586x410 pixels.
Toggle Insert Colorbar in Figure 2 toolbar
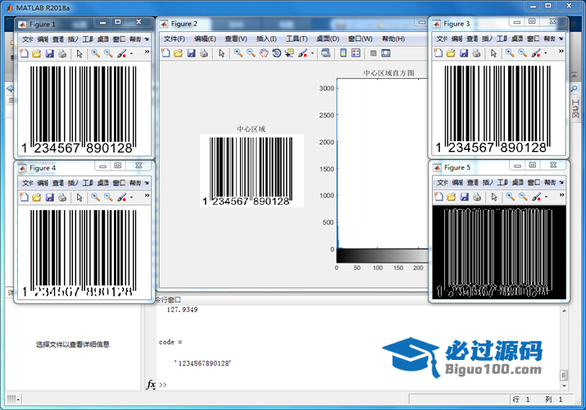343,53
